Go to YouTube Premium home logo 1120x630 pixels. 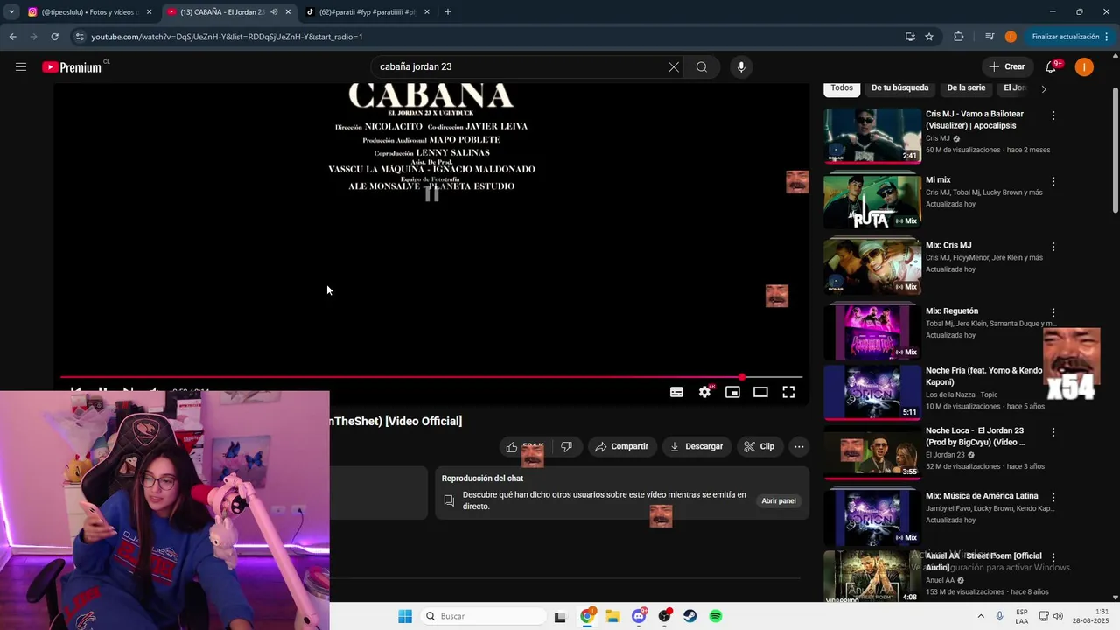coord(73,67)
